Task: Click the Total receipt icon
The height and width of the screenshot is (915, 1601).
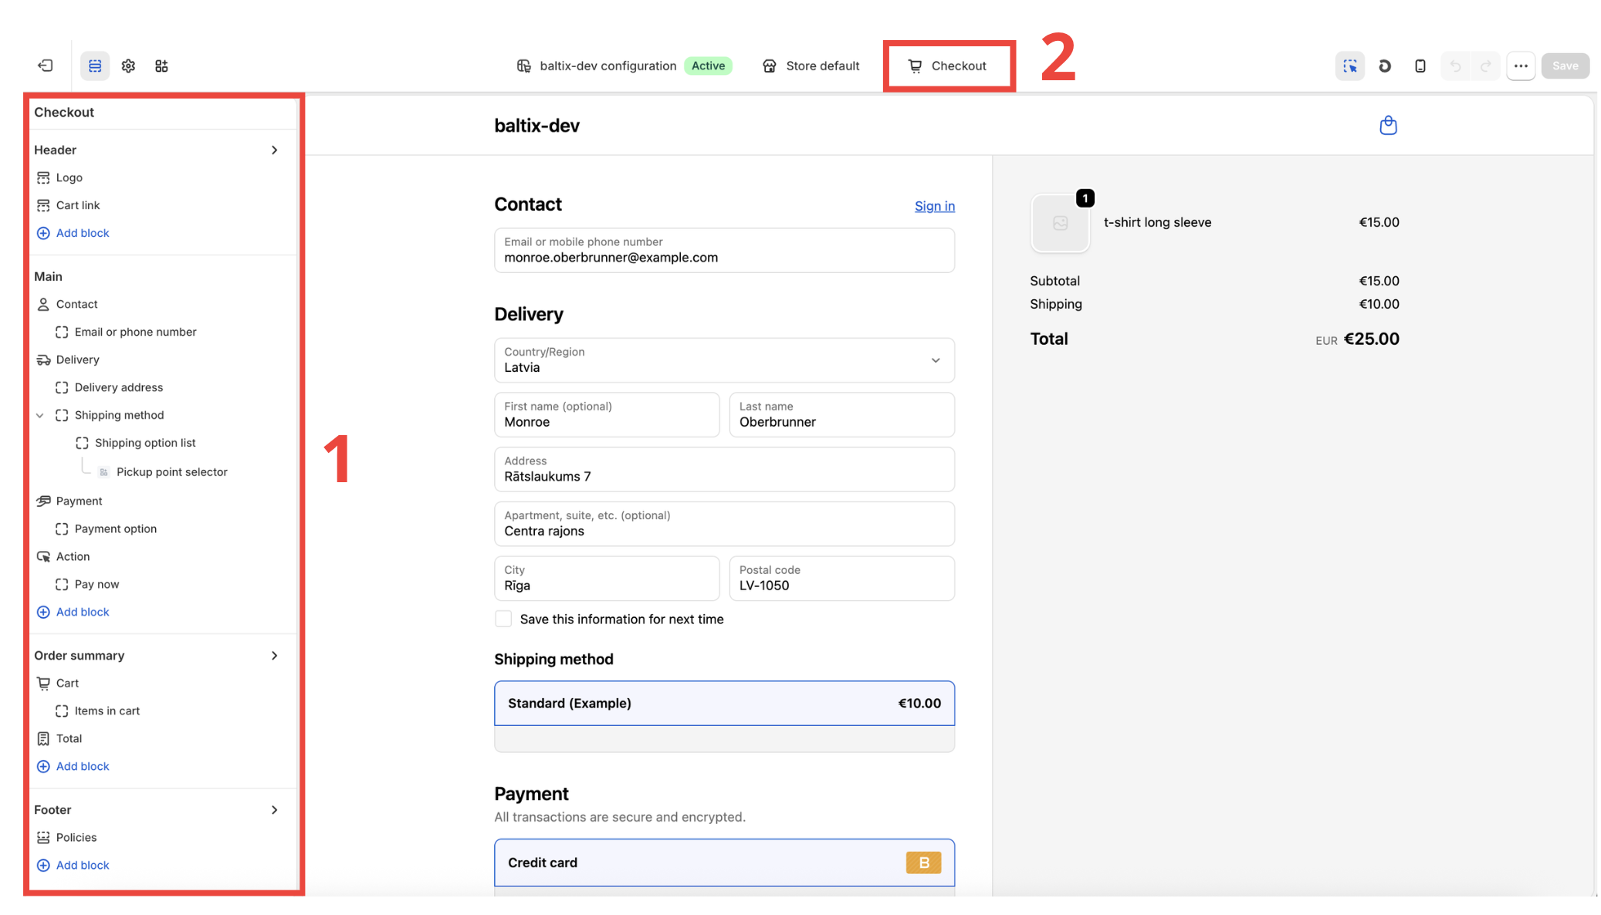Action: (43, 738)
